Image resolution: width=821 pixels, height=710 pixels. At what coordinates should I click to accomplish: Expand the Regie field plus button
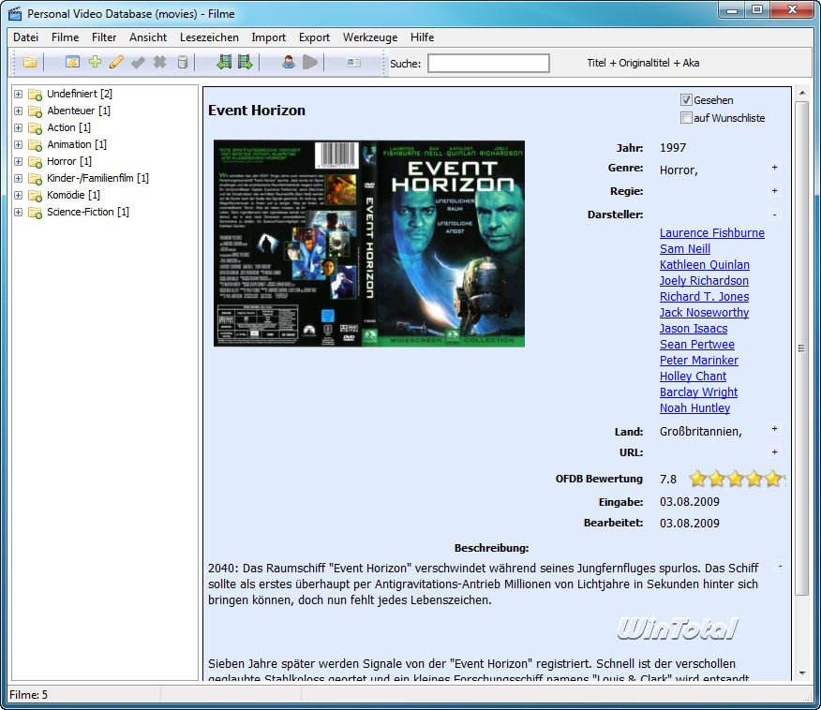click(x=774, y=190)
